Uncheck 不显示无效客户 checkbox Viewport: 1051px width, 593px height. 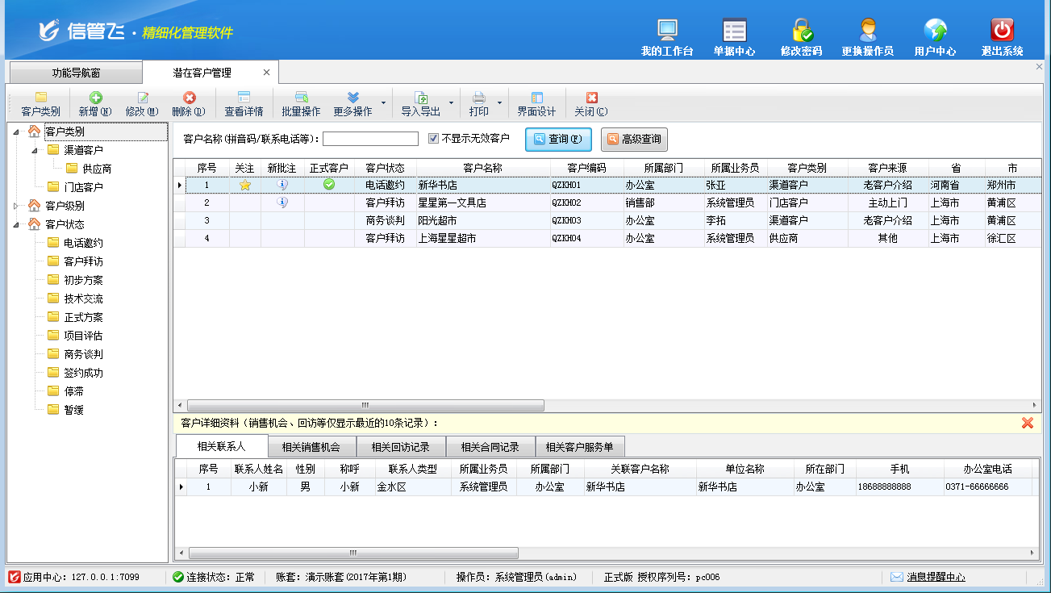(433, 139)
